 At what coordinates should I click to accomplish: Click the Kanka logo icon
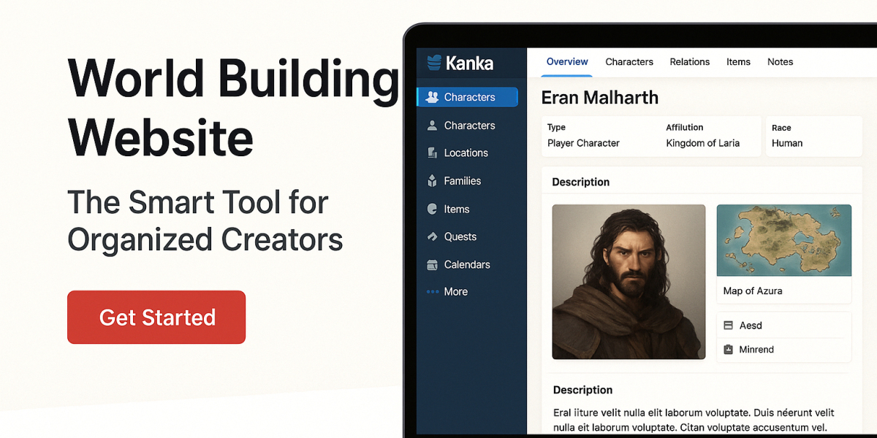pos(434,63)
